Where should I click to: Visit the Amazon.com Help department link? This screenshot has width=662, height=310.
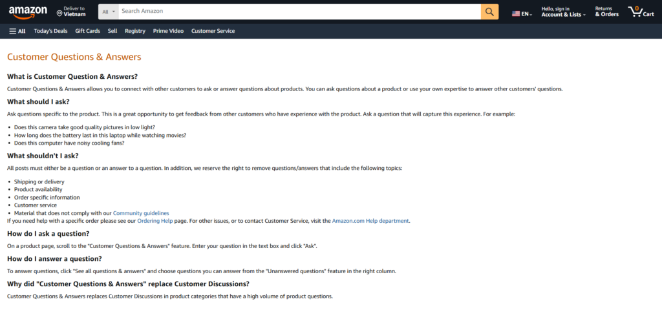[370, 221]
